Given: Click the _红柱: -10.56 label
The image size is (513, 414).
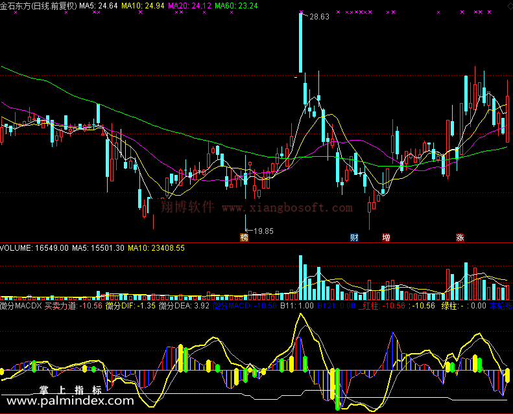Looking at the screenshot, I should tap(382, 306).
